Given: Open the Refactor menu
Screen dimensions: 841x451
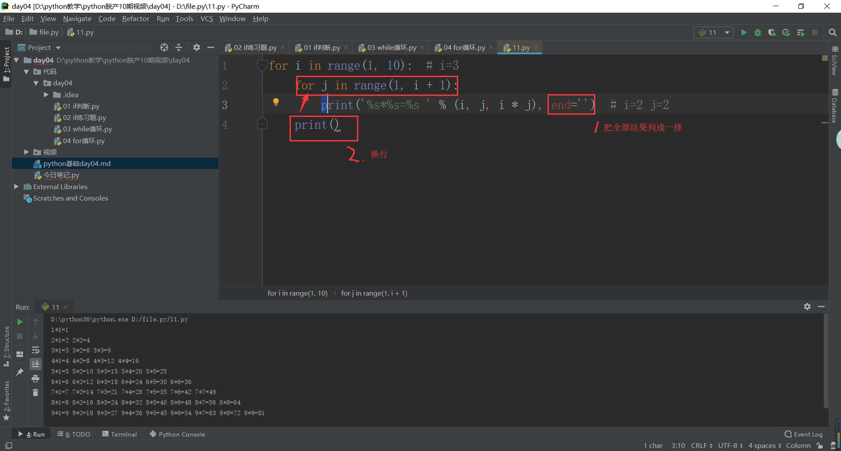Looking at the screenshot, I should click(135, 18).
